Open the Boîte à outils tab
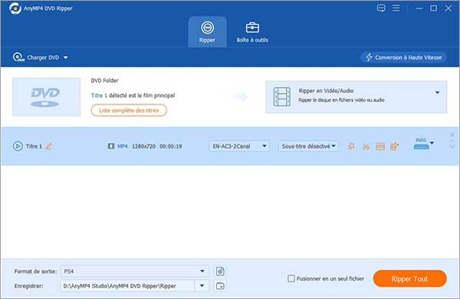 pos(252,32)
